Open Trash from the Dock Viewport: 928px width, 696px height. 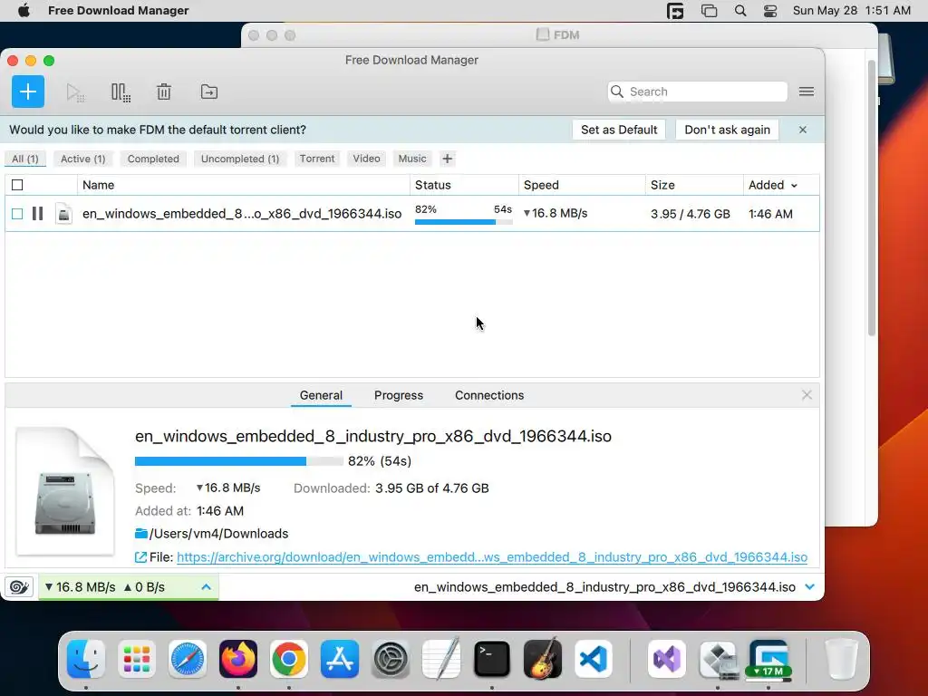[842, 659]
